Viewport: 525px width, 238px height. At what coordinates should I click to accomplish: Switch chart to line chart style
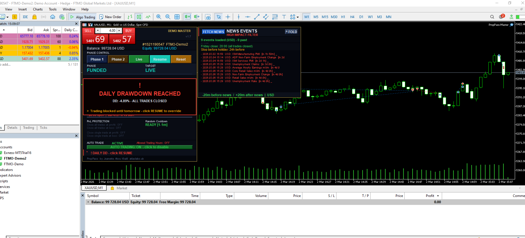(x=148, y=17)
